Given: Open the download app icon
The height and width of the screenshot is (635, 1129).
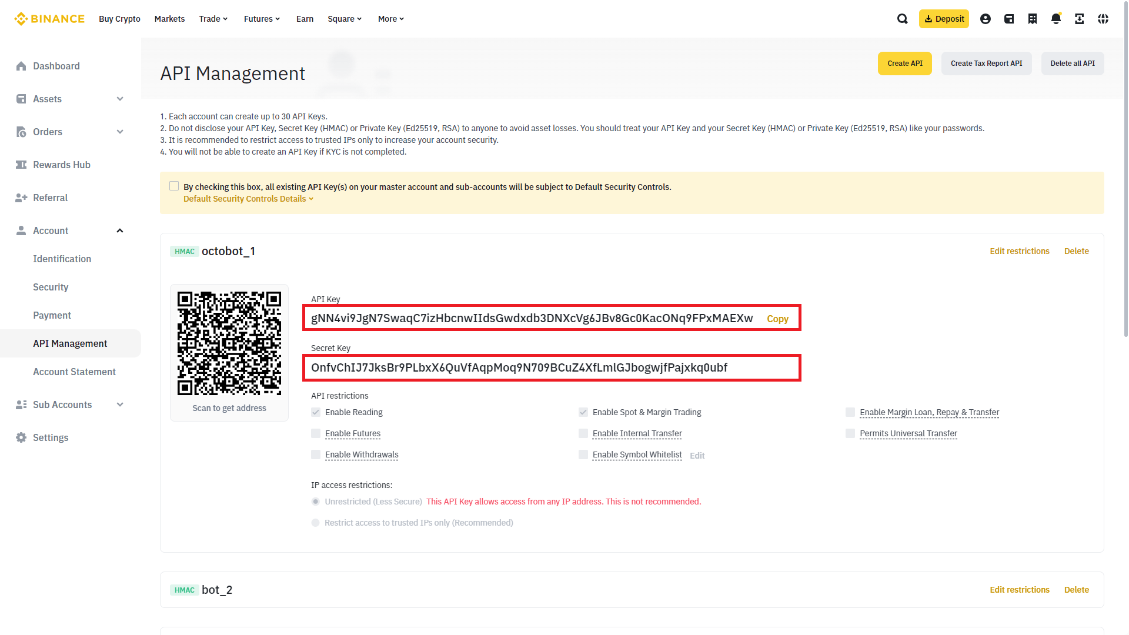Looking at the screenshot, I should [1080, 19].
